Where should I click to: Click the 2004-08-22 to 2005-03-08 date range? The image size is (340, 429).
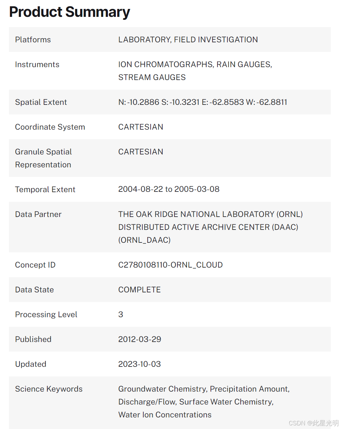click(x=169, y=189)
